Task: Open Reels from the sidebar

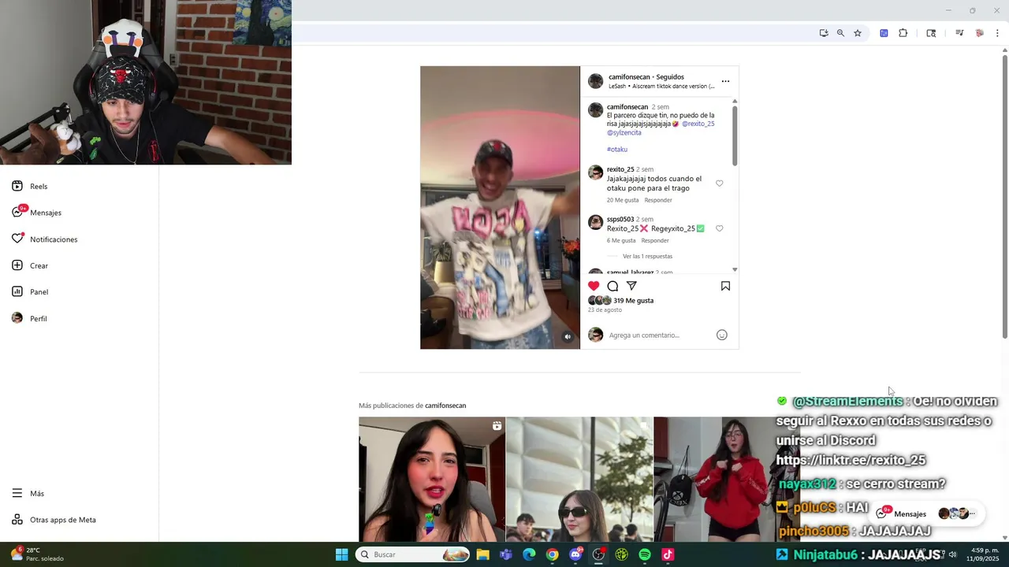Action: point(30,187)
